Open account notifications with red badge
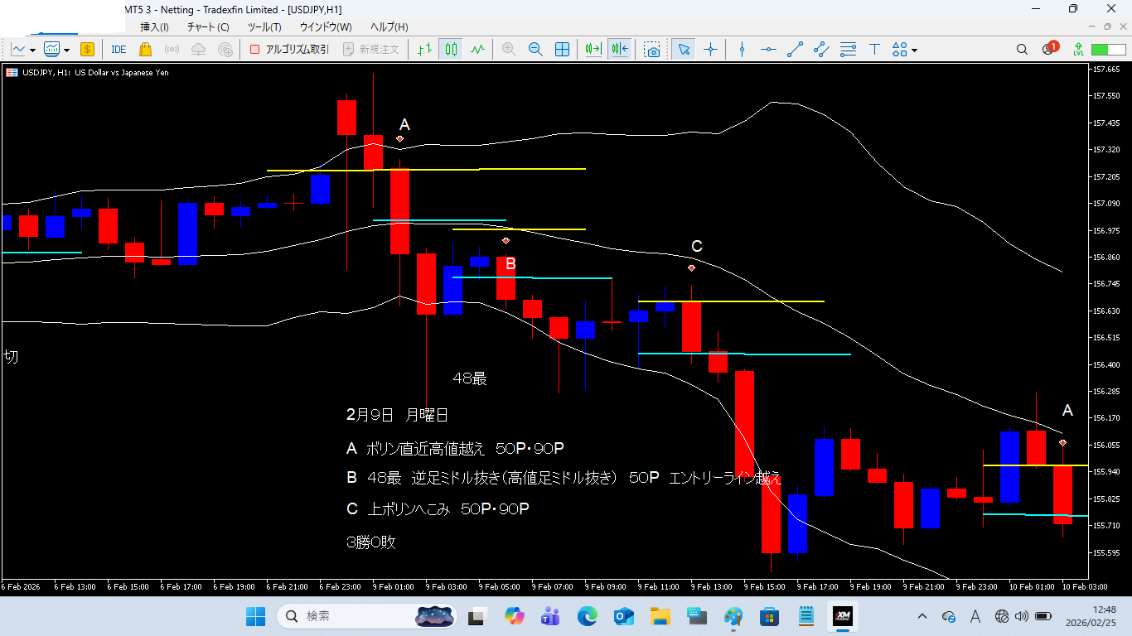Screen dimensions: 1132x636 [x=1050, y=49]
